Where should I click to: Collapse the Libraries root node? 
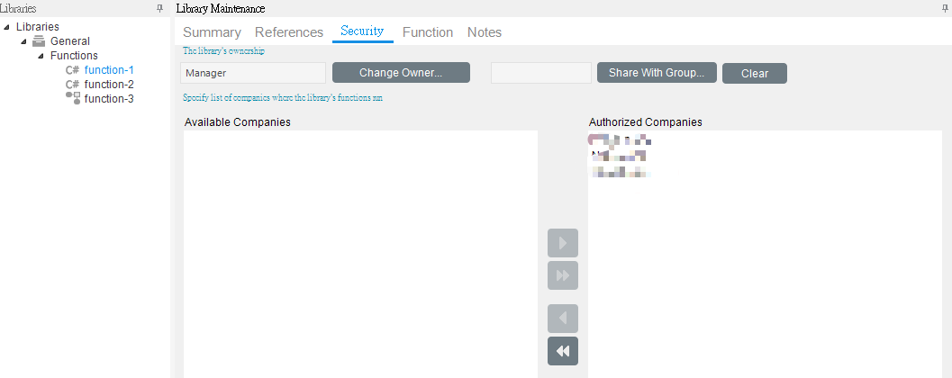tap(7, 27)
